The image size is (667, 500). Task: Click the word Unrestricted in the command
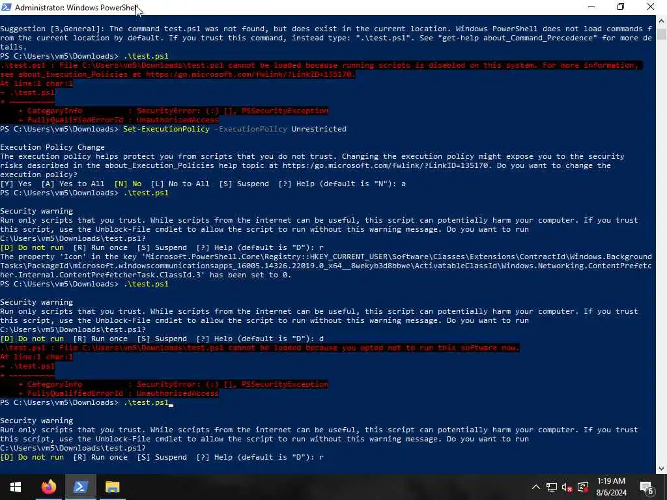pyautogui.click(x=319, y=129)
